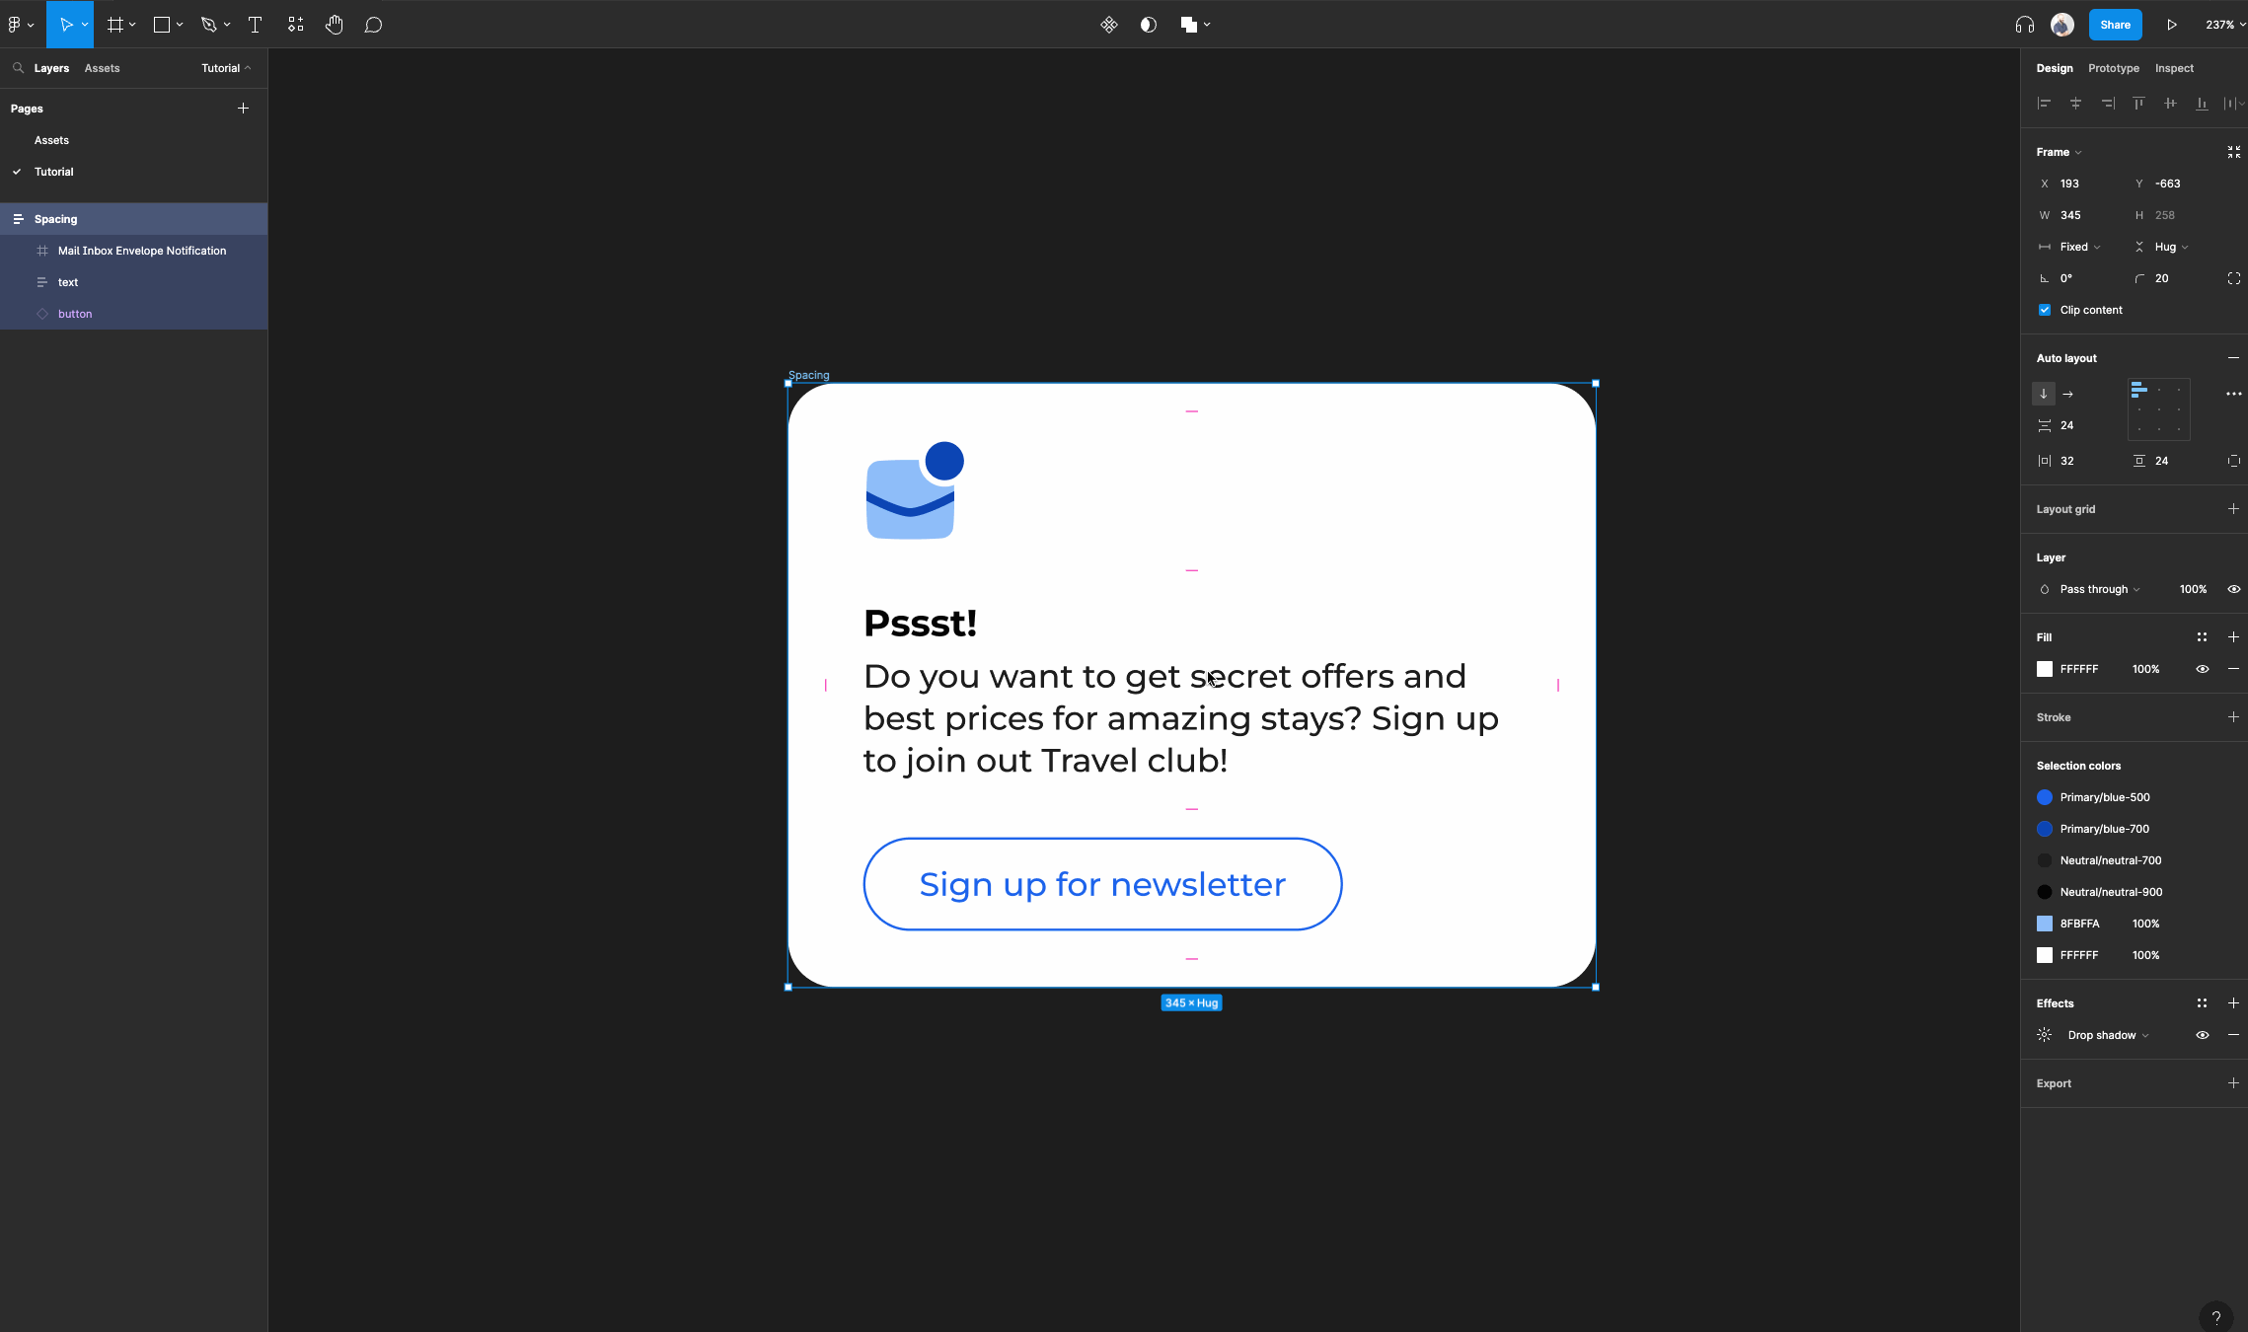The height and width of the screenshot is (1332, 2248).
Task: Open Fill style library icon
Action: click(2202, 637)
